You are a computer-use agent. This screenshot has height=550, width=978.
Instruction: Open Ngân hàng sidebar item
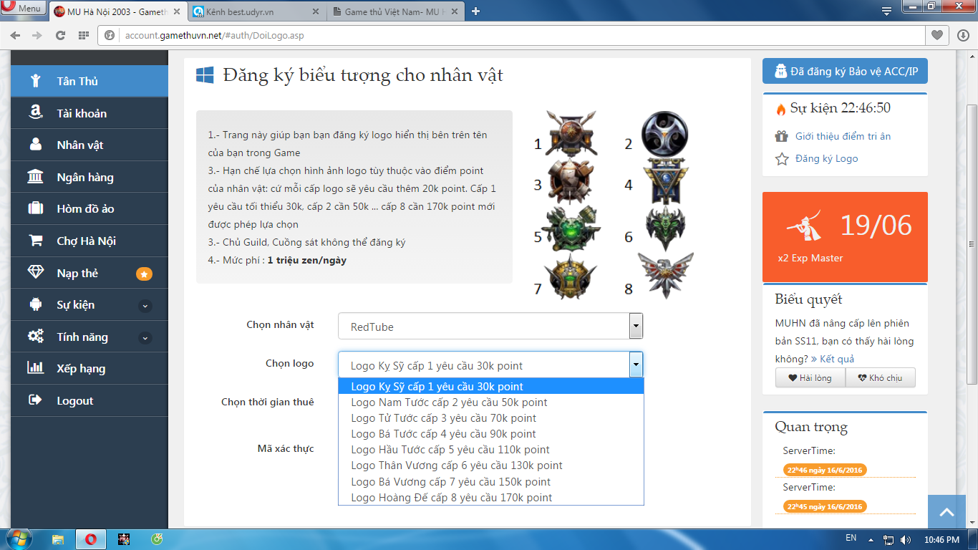(89, 177)
